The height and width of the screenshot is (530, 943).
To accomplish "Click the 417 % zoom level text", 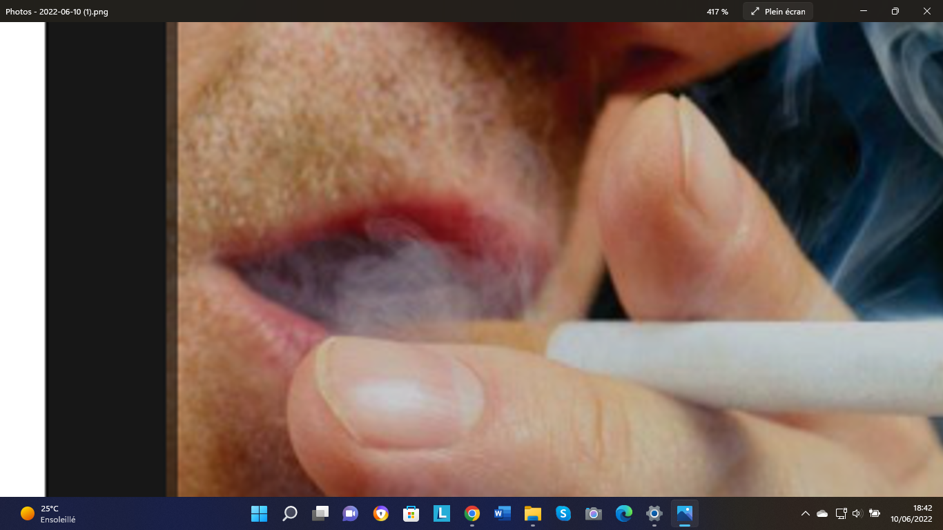I will (717, 12).
